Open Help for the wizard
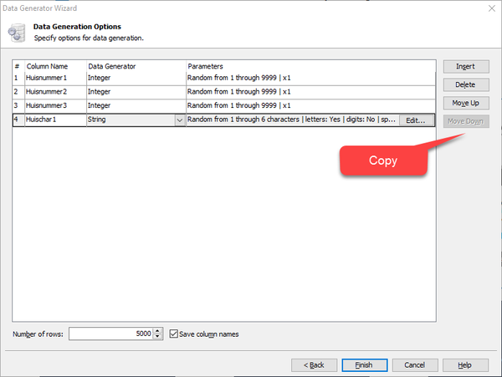Screen dimensions: 502x377 pos(465,364)
